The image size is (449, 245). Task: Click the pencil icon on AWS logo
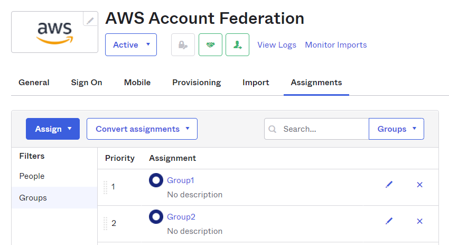pyautogui.click(x=90, y=20)
